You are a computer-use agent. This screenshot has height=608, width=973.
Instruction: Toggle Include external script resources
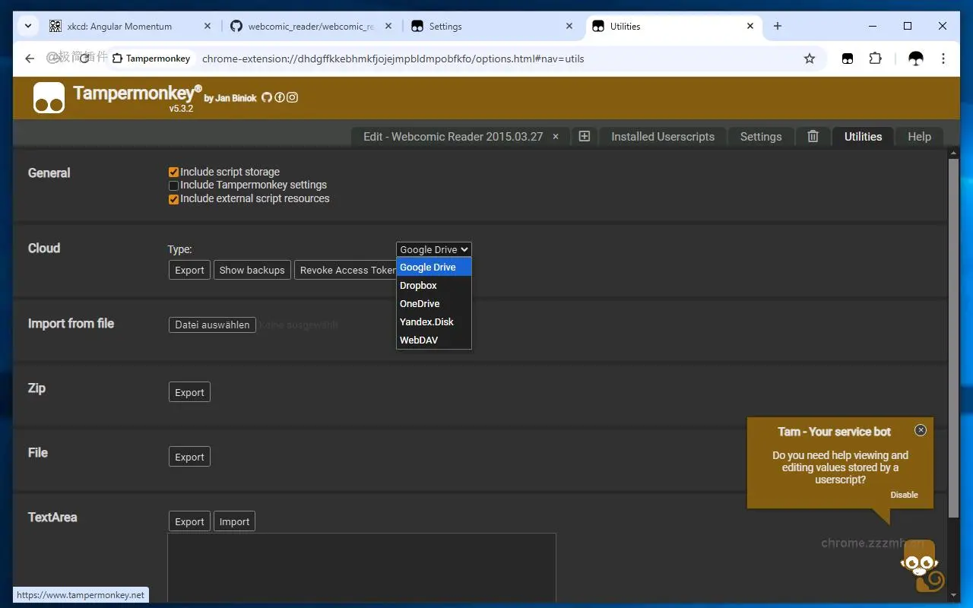coord(173,199)
